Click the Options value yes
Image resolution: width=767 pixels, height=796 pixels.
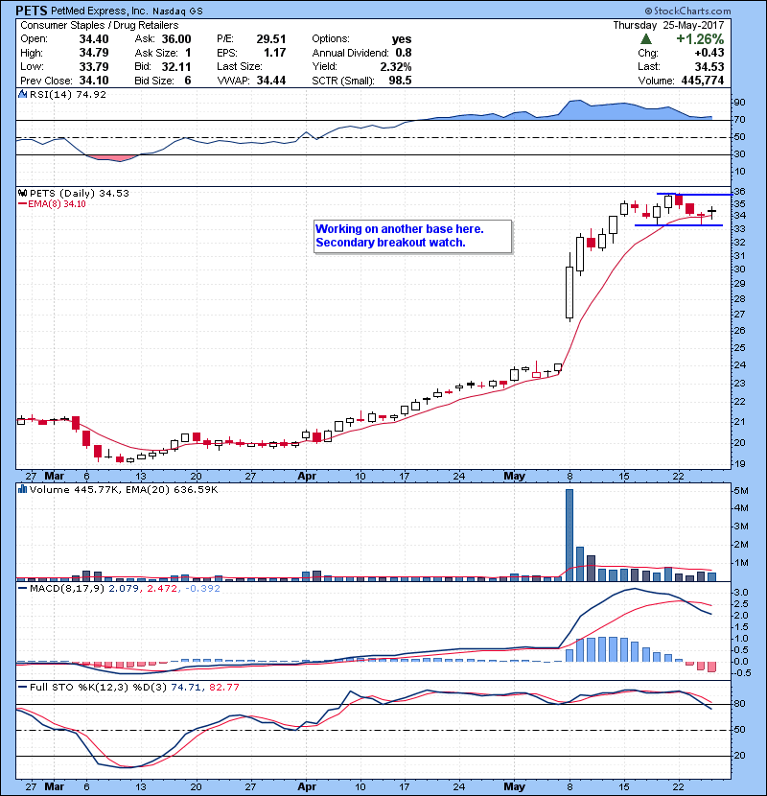[402, 39]
